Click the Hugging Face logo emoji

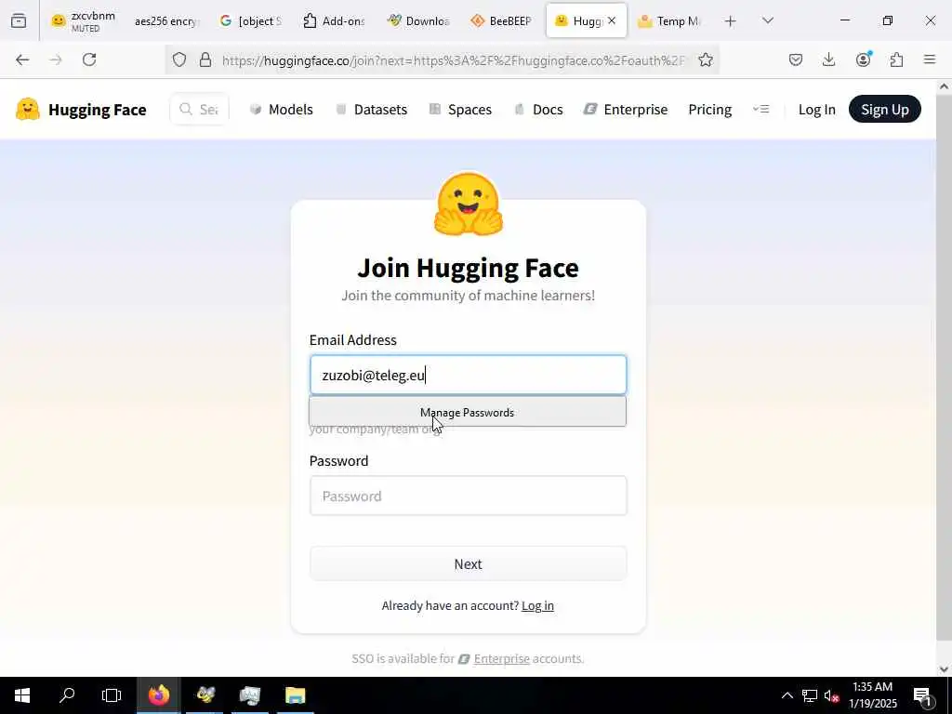pos(28,110)
